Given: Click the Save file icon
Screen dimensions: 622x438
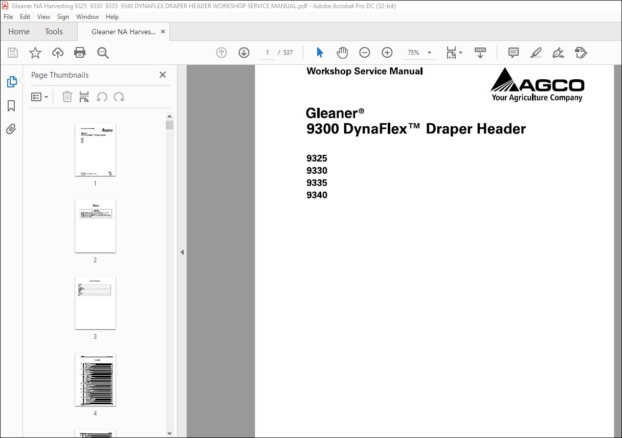Looking at the screenshot, I should (13, 53).
